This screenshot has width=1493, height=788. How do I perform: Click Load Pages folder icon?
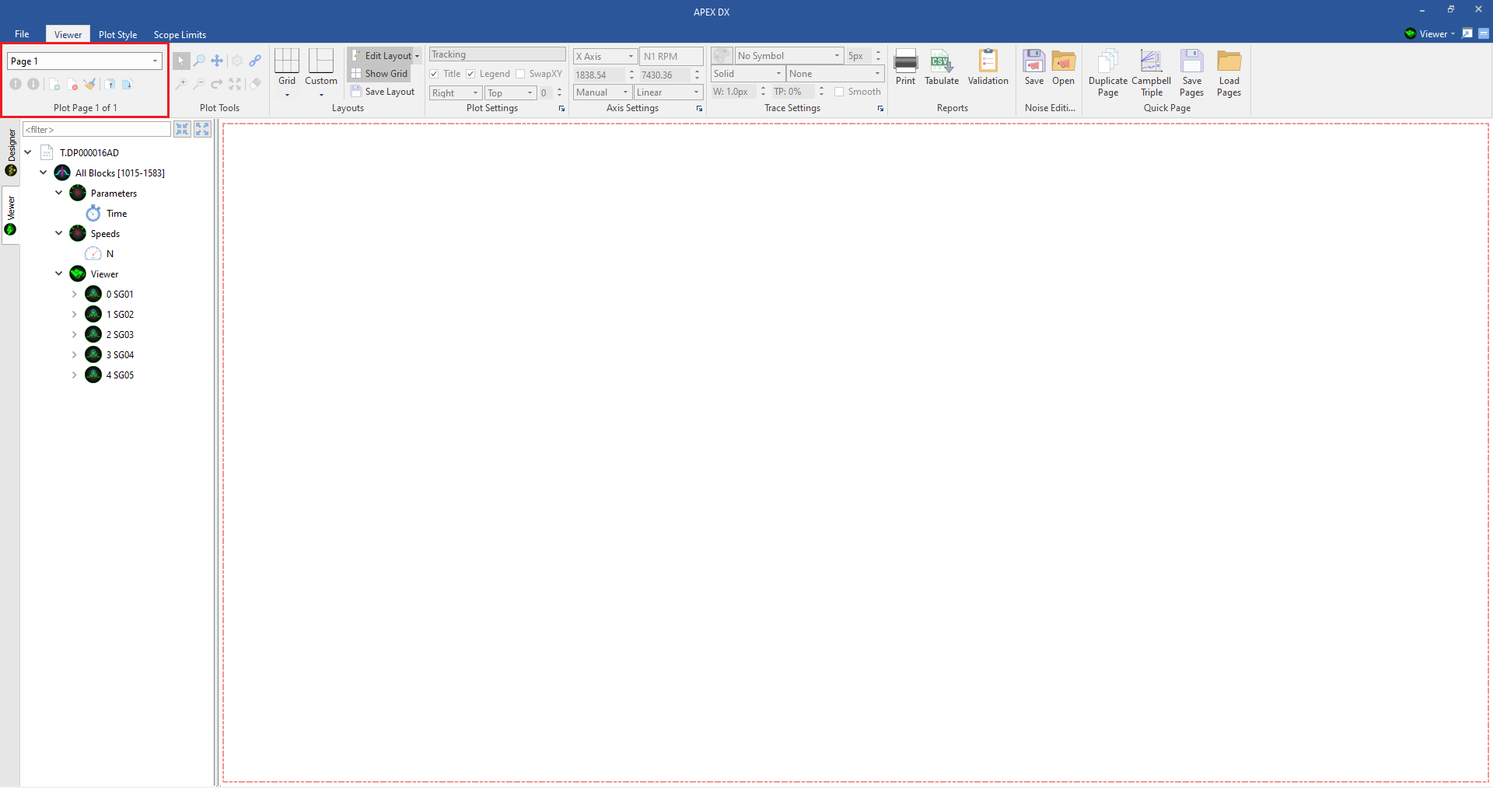click(x=1229, y=73)
